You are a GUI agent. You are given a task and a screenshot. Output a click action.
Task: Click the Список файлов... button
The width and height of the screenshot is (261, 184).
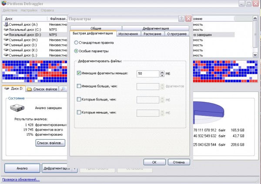click(50, 143)
